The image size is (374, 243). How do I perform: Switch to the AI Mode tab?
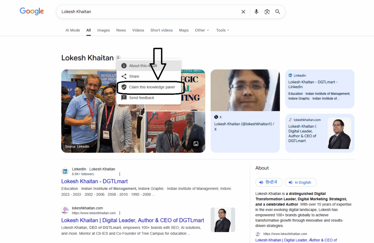73,30
